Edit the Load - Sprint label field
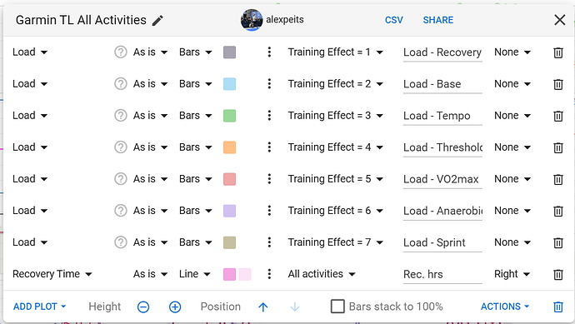 coord(442,242)
